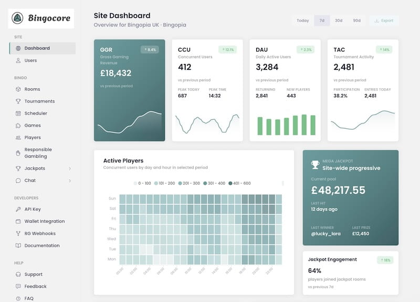
Task: Click the 443 new players value
Action: 291,96
